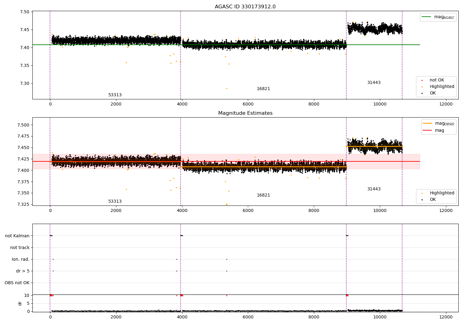Click OK legend entry in top plot

[x=433, y=93]
